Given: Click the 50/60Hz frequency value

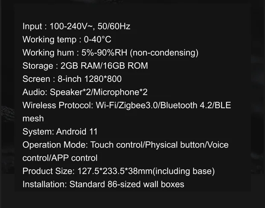Looking at the screenshot, I should tap(114, 26).
